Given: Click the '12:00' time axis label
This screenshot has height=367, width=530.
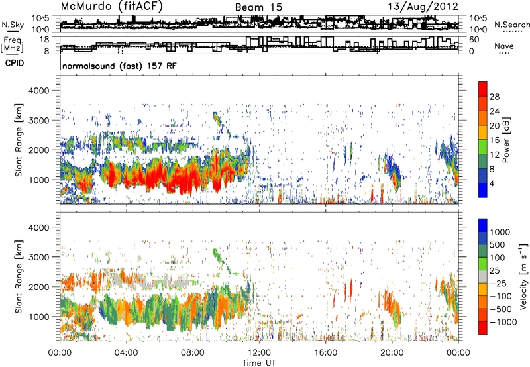Looking at the screenshot, I should point(259,353).
